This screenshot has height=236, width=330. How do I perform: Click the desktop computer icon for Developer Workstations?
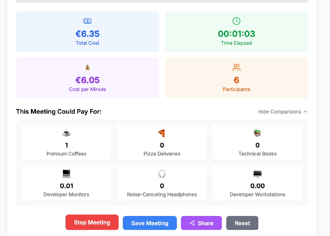pos(257,174)
